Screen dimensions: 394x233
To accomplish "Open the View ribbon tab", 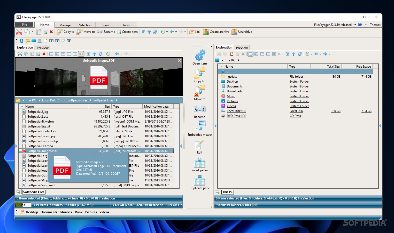I will [x=106, y=25].
